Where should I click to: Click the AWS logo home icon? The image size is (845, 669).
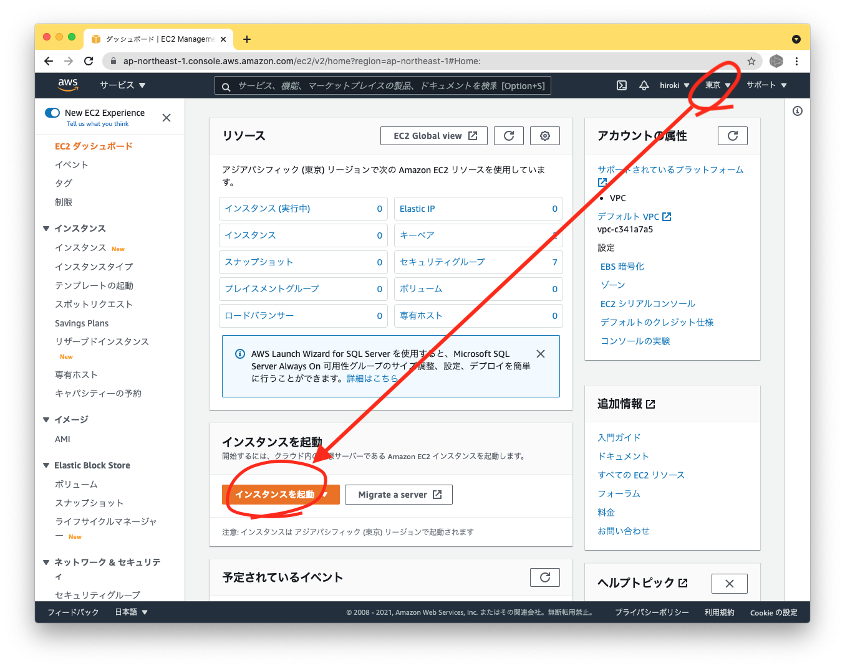pos(68,85)
